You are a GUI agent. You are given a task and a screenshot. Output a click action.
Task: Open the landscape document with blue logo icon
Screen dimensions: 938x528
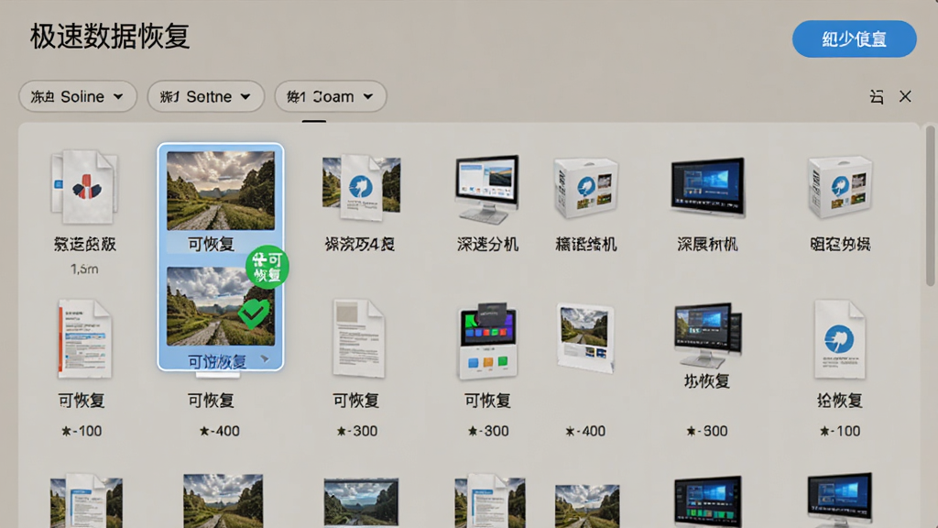(361, 188)
